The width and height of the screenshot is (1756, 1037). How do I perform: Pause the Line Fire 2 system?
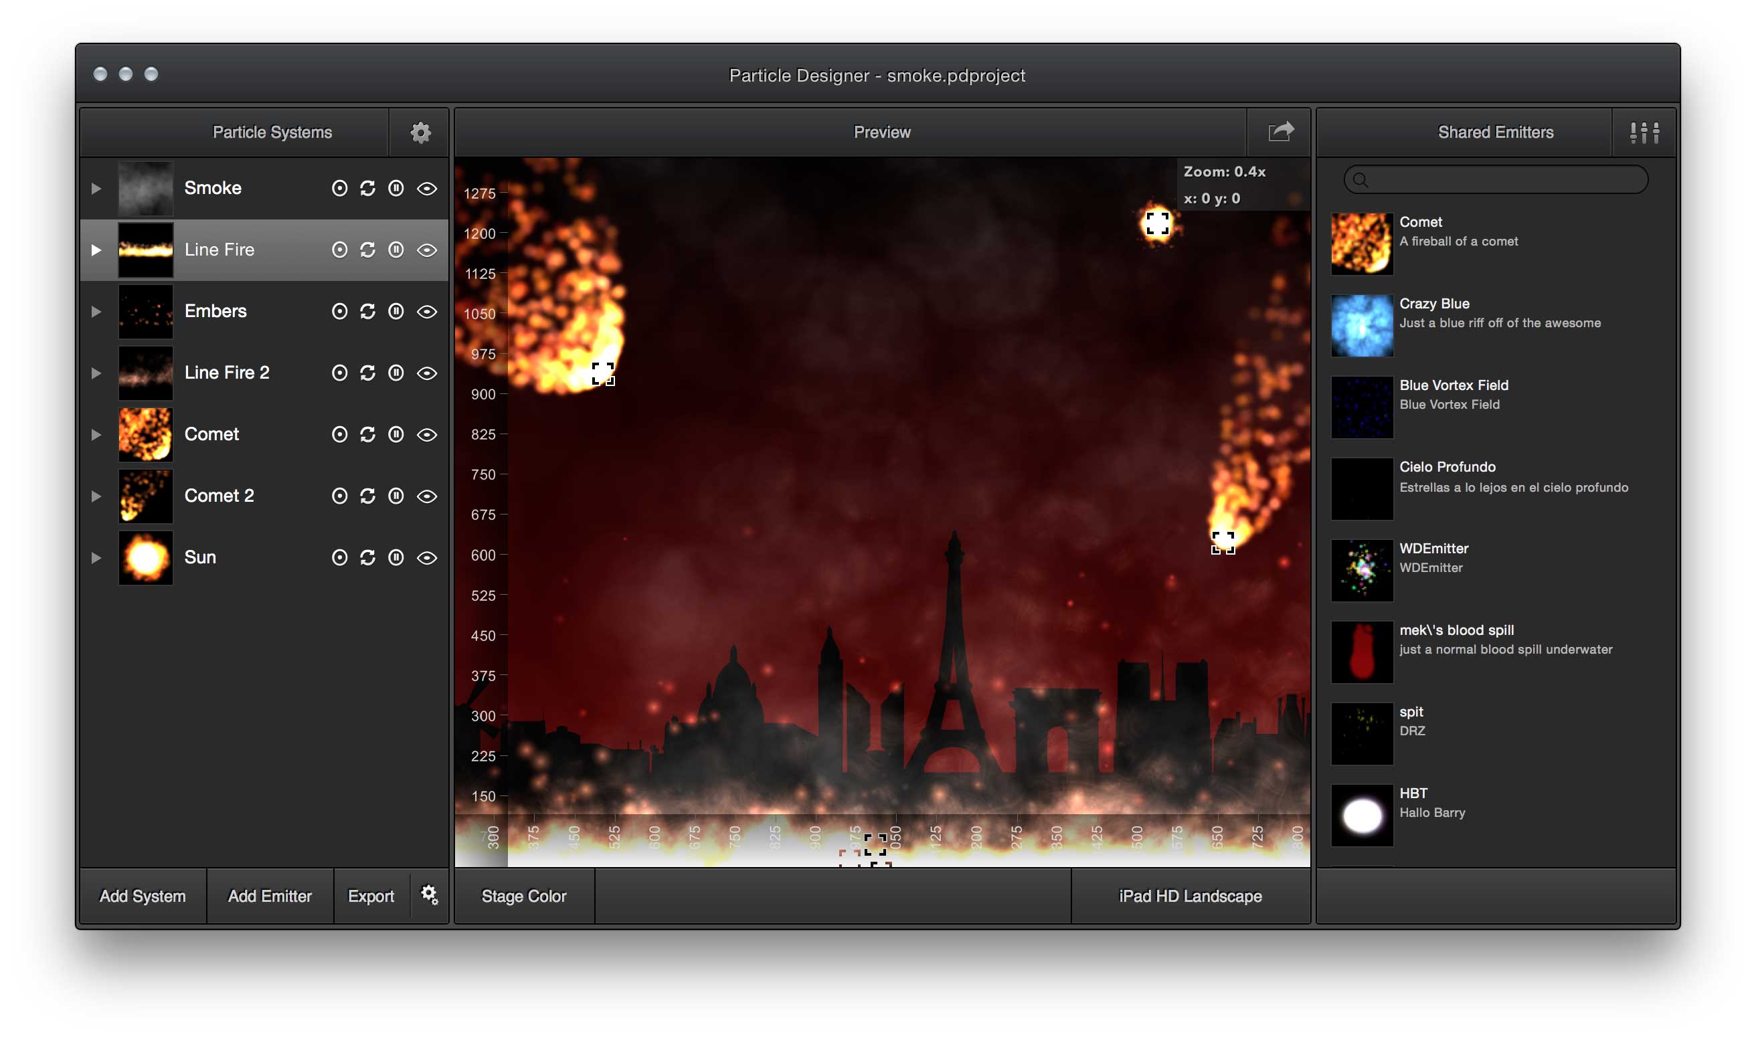pyautogui.click(x=396, y=373)
